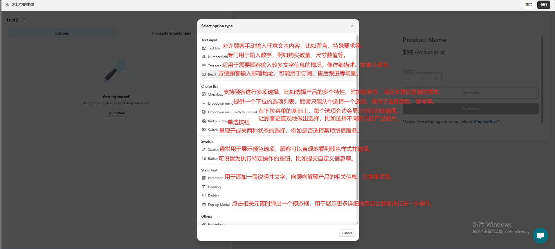555x249 pixels.
Task: Click the Text box label
Action: click(214, 48)
